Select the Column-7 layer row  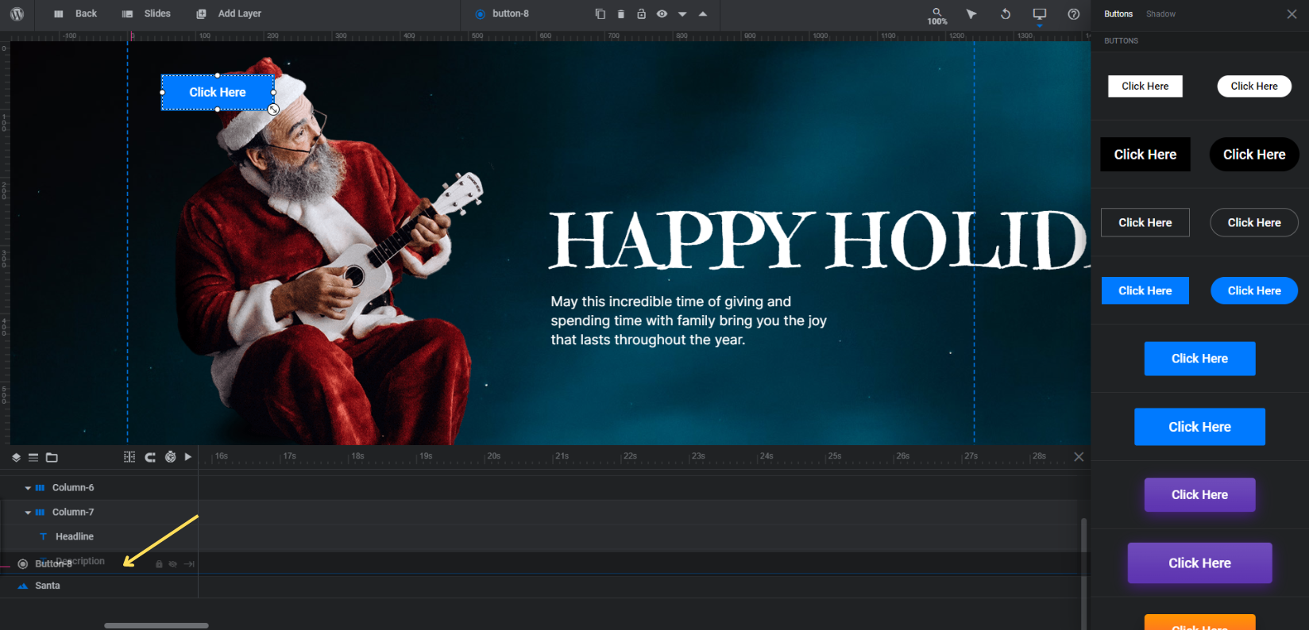(x=99, y=513)
